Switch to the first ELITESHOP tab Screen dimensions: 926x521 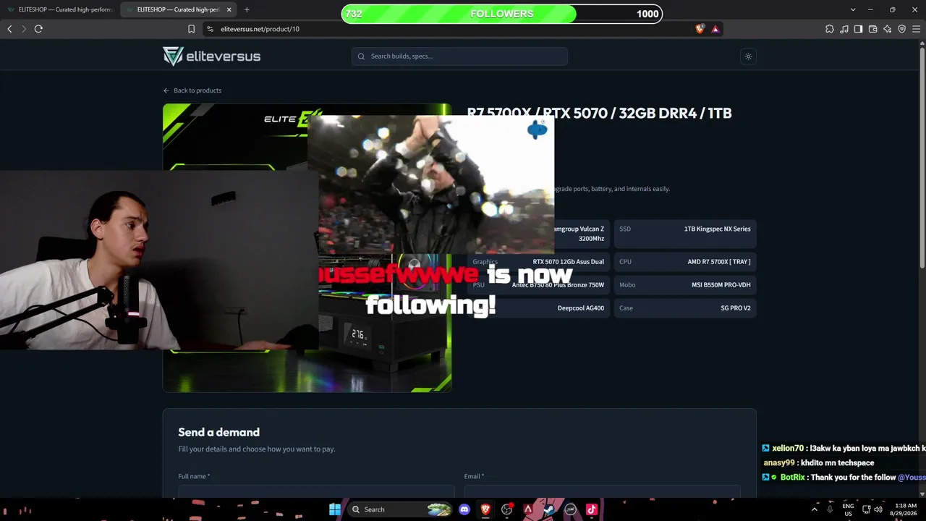(x=60, y=9)
